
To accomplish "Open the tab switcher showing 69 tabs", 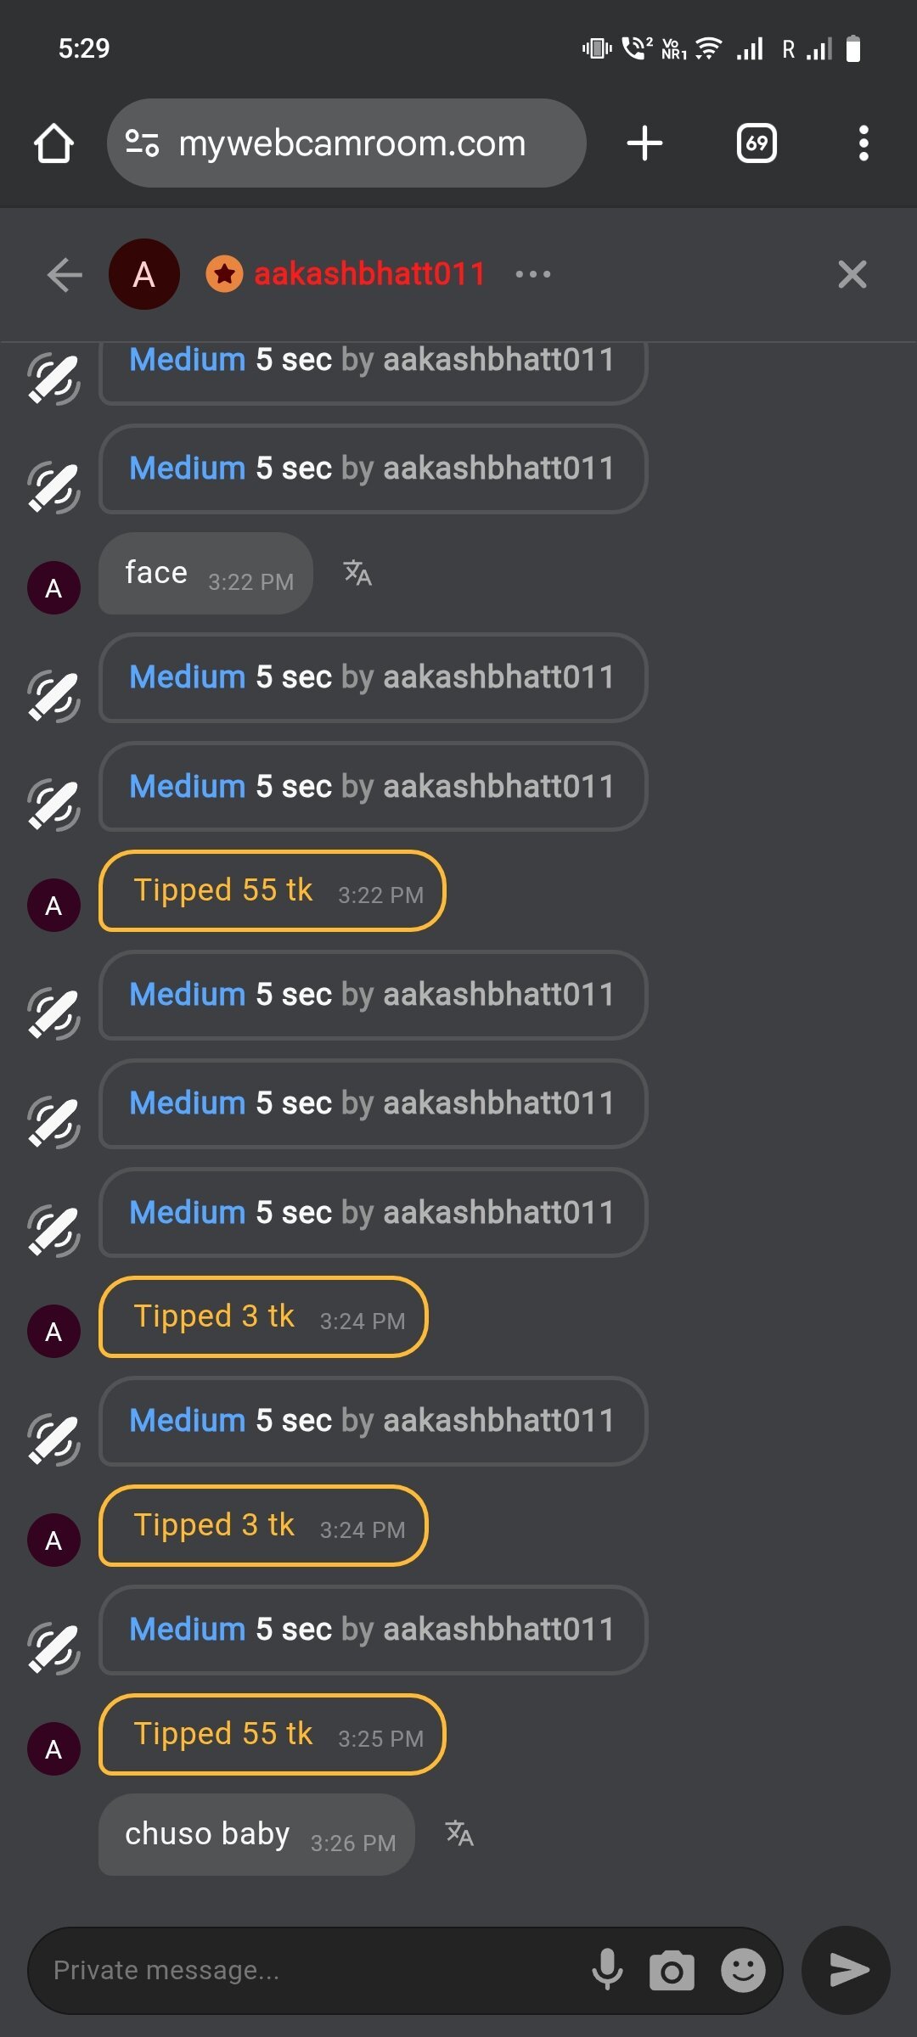I will [x=757, y=143].
